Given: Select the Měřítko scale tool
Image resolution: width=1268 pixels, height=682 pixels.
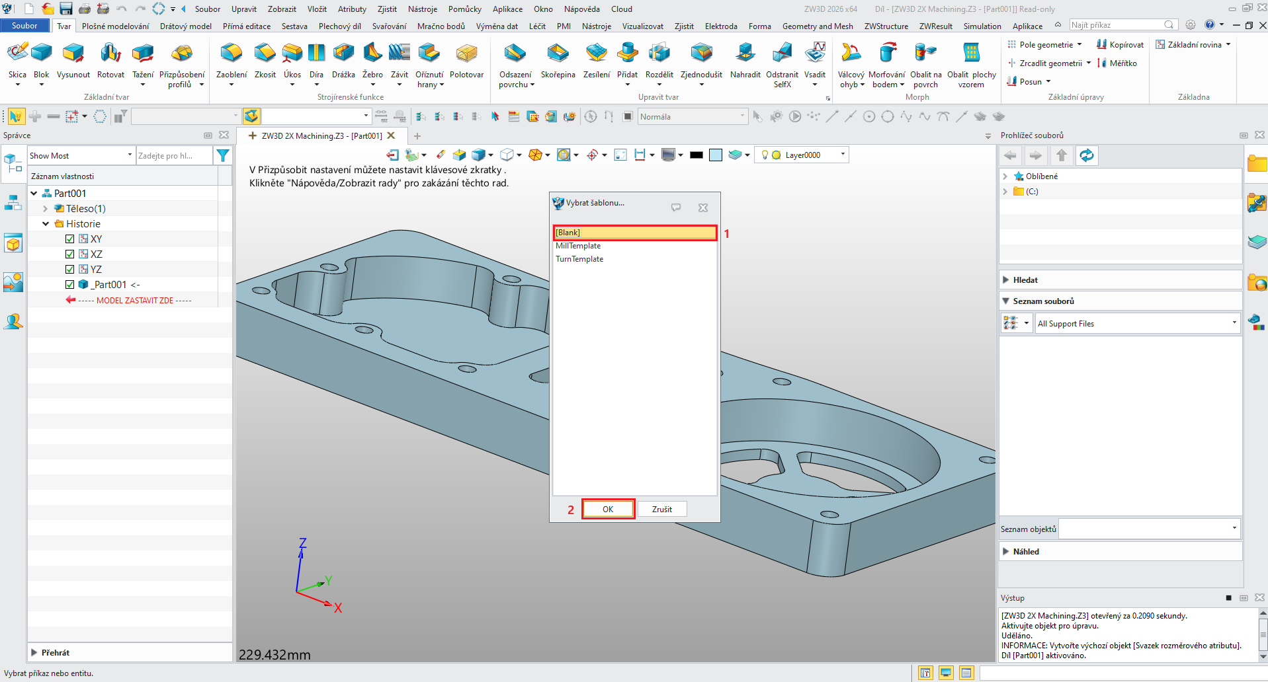Looking at the screenshot, I should (1117, 63).
